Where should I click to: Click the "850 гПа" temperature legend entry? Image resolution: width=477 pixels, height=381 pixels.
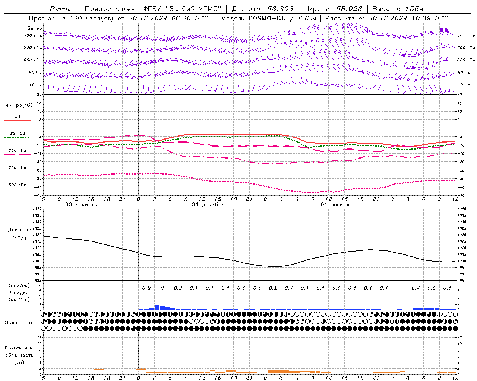(18, 151)
